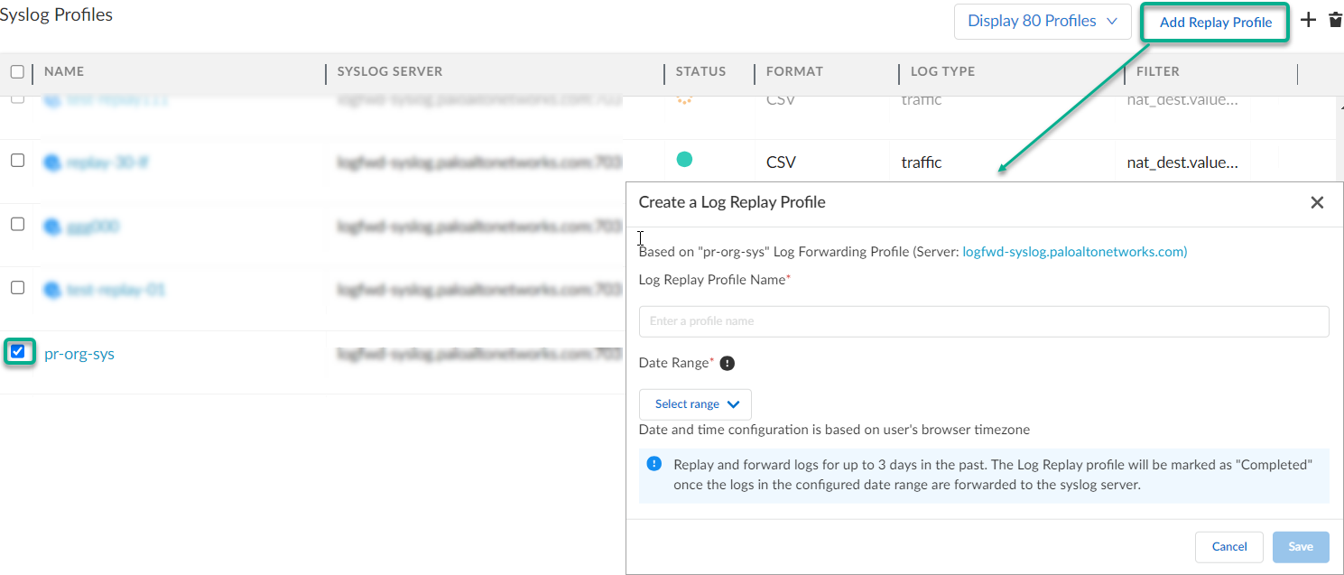Open the Display 80 Profiles dropdown
This screenshot has height=575, width=1344.
tap(1042, 21)
